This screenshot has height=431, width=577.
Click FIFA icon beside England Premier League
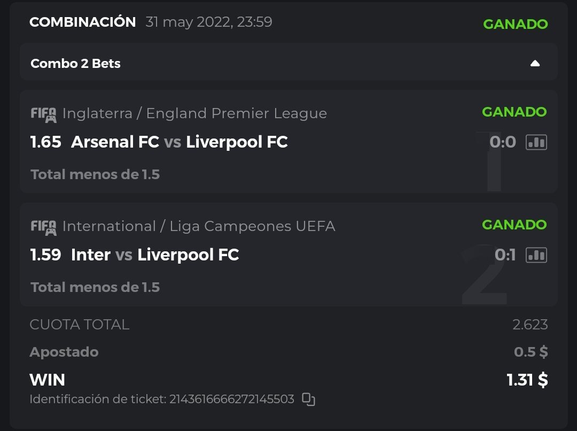43,114
